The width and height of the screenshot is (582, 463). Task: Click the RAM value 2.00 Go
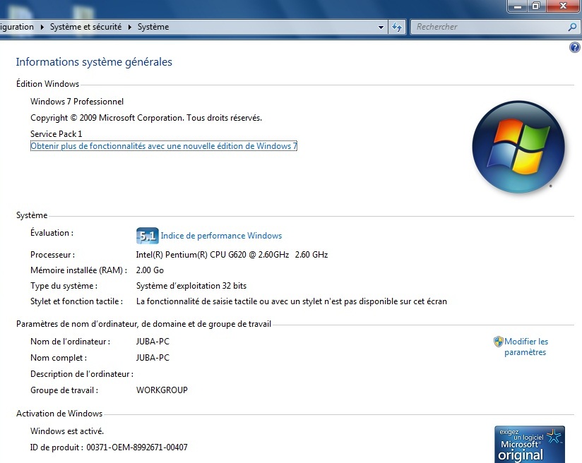point(150,270)
